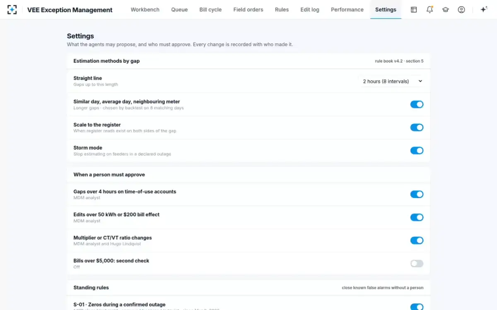Click MDM analyst and Hugo Lindqvist text
Image resolution: width=497 pixels, height=310 pixels.
[107, 244]
